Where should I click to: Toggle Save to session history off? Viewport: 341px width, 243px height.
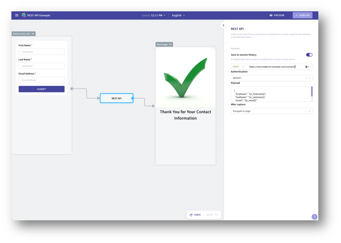[309, 55]
